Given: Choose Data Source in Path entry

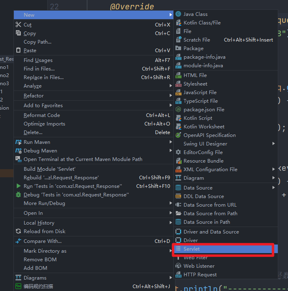Looking at the screenshot, I should (226, 222).
